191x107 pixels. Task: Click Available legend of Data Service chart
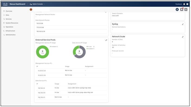click(90, 49)
